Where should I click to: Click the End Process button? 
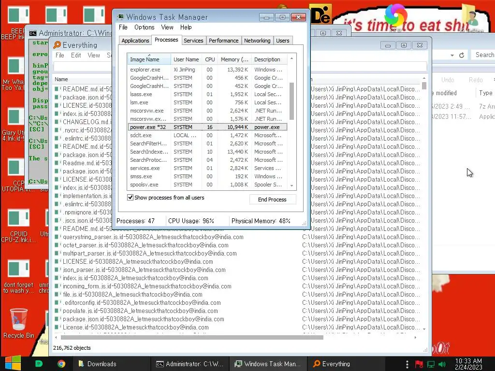(x=272, y=200)
